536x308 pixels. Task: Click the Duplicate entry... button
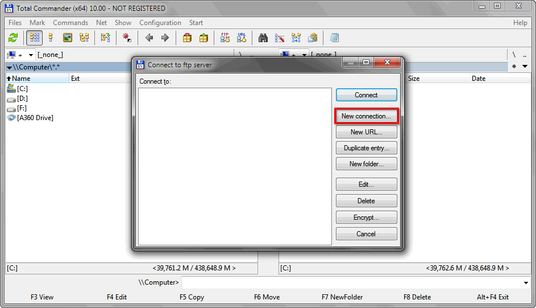(x=367, y=148)
